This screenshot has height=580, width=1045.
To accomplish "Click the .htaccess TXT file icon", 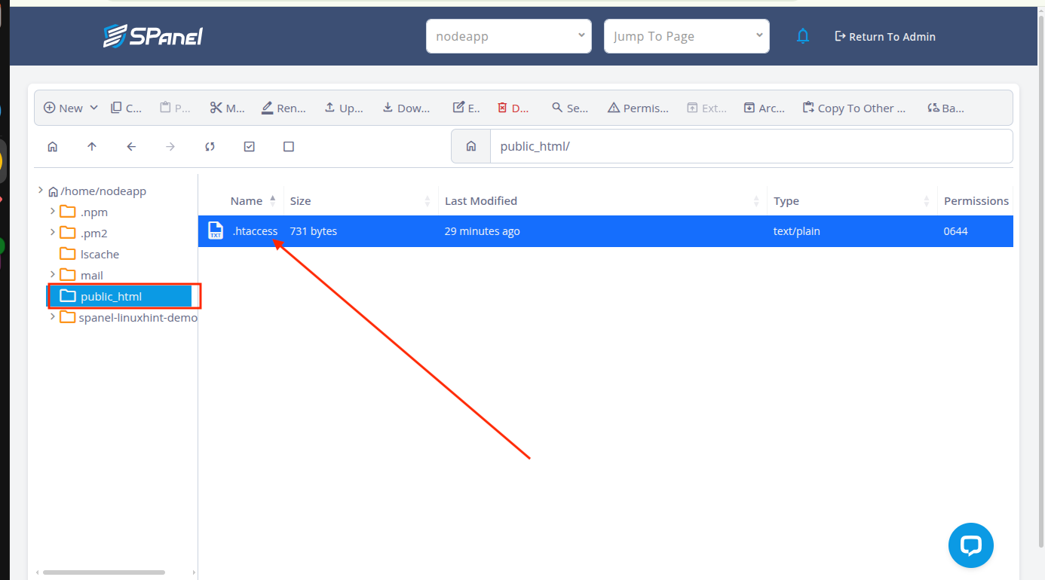I will pos(216,230).
